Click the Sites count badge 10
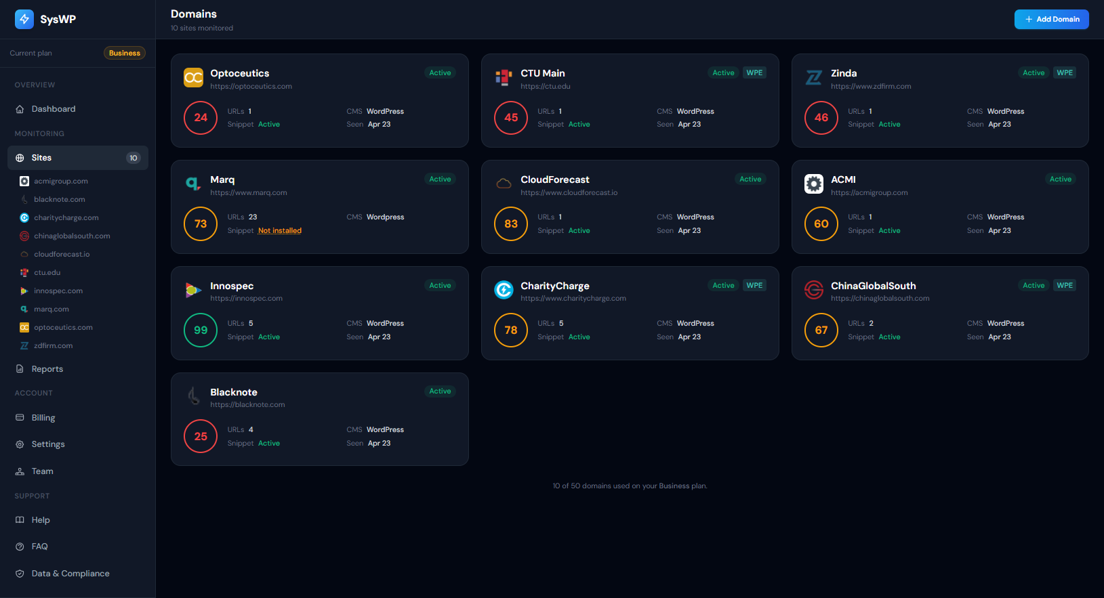 134,158
